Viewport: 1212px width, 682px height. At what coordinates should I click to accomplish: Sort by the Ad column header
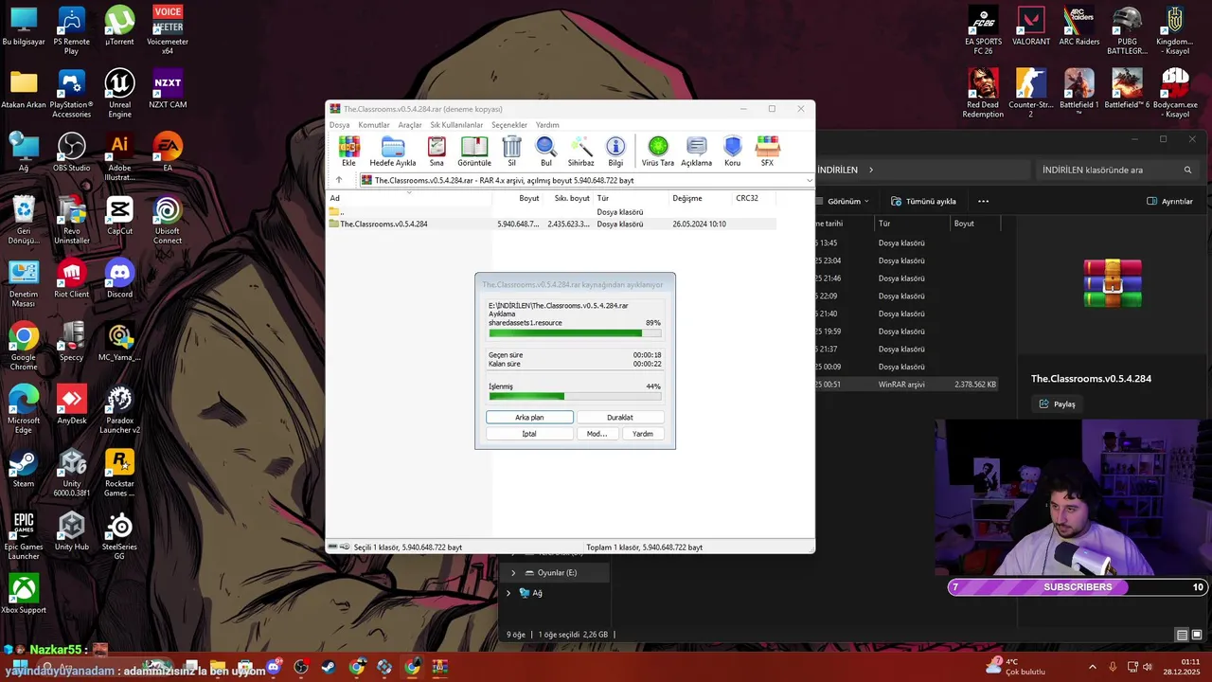409,198
